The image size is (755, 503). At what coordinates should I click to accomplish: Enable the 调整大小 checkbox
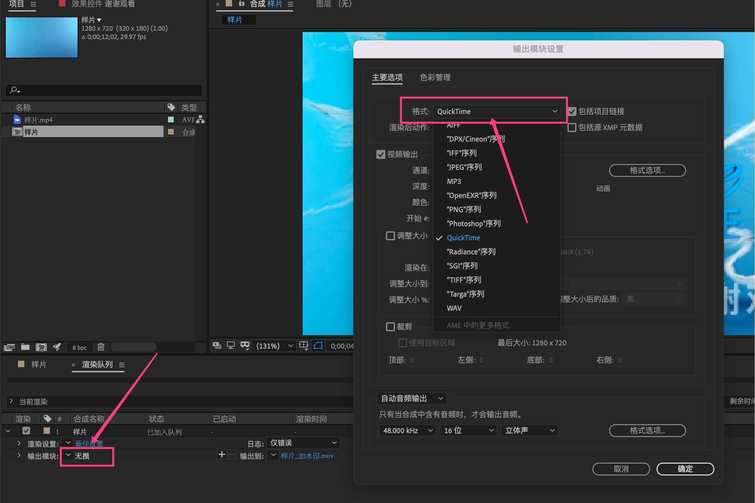pyautogui.click(x=390, y=236)
